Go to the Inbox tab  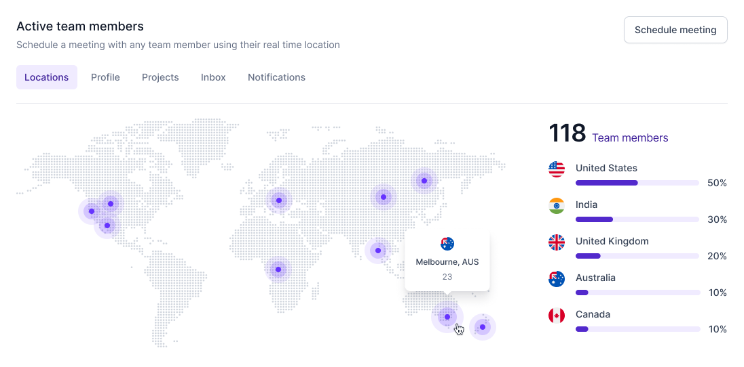pyautogui.click(x=213, y=77)
